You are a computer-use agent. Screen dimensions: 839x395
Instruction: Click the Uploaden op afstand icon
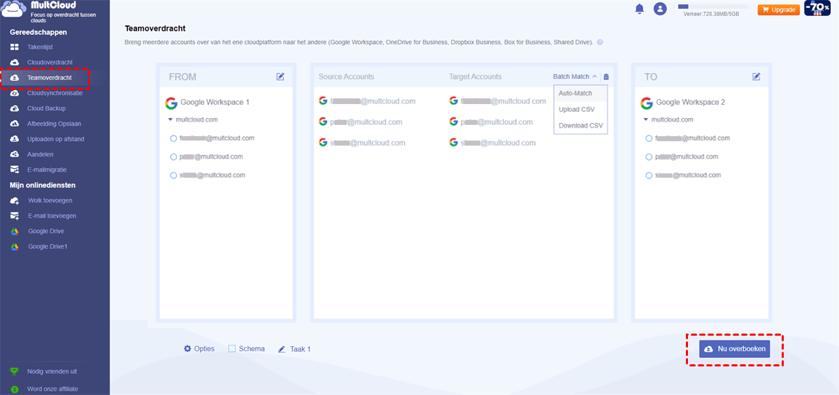(15, 139)
